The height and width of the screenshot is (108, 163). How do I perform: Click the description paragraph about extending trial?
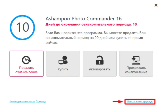(96, 38)
